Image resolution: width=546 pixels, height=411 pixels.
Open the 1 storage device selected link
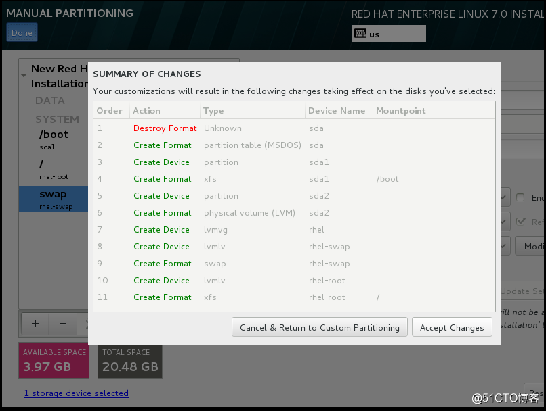coord(77,393)
